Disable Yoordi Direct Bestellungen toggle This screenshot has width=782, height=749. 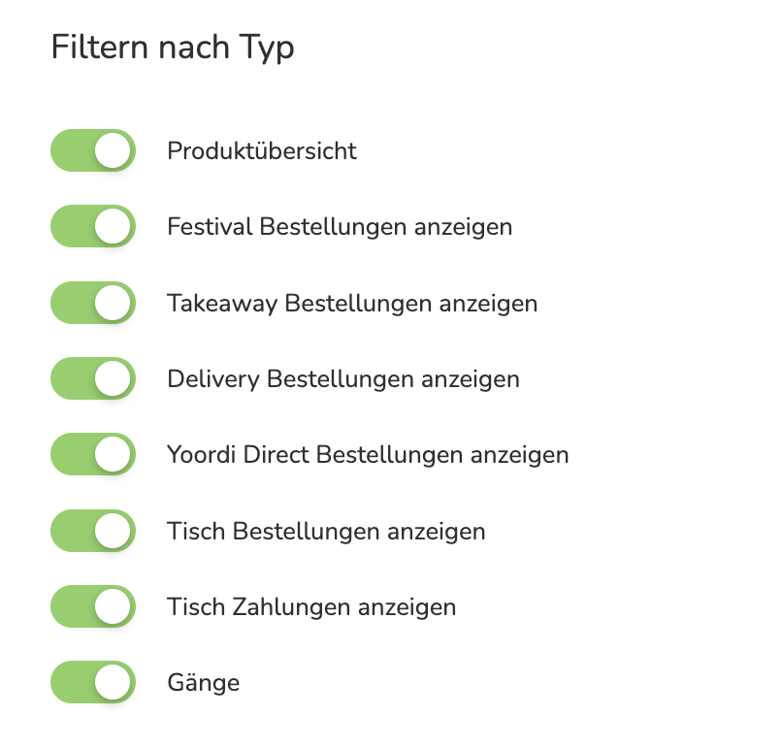[x=93, y=454]
